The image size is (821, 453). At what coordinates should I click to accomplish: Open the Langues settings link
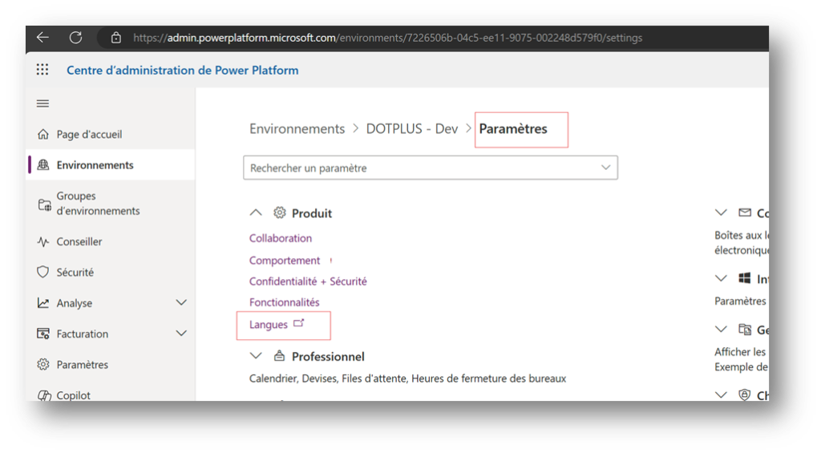click(269, 325)
